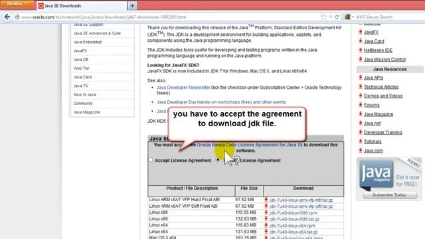
Task: Open Java SE Advanced & Suite sidebar item
Action: pos(97,33)
